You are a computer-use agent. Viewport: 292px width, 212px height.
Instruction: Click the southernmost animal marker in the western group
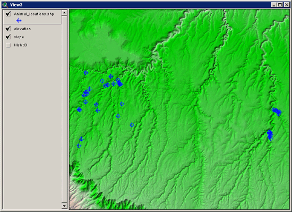pyautogui.click(x=79, y=146)
